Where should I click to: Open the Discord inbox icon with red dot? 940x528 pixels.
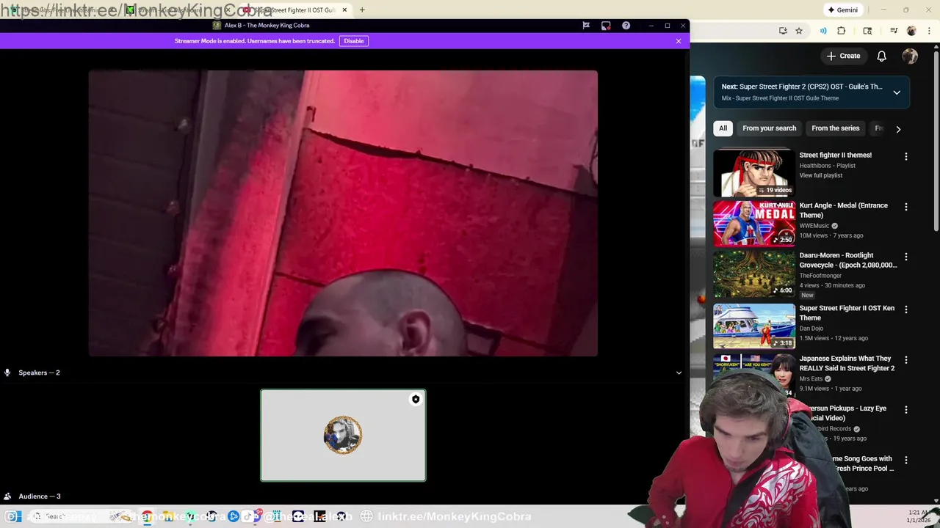click(x=606, y=26)
